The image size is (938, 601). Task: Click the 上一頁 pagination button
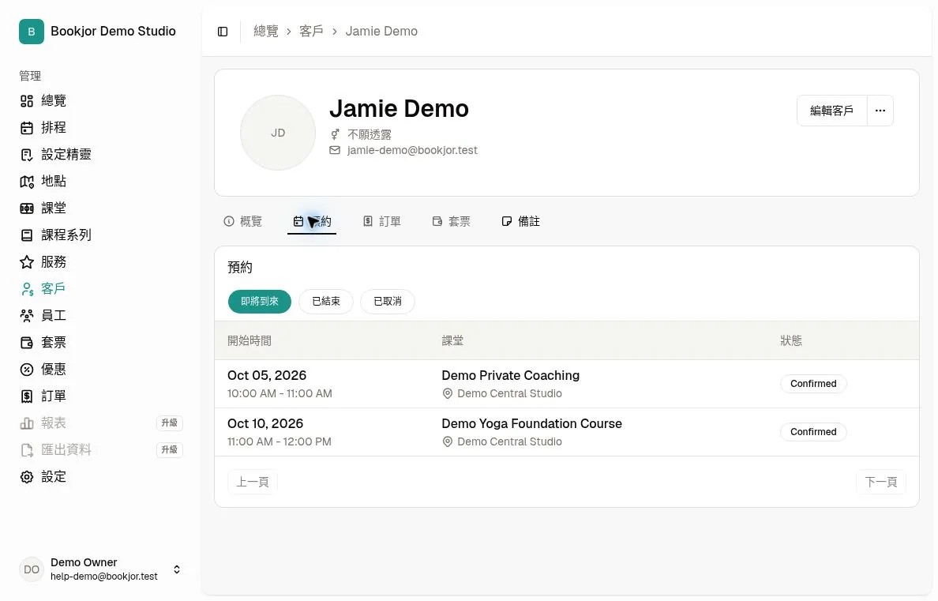tap(253, 482)
